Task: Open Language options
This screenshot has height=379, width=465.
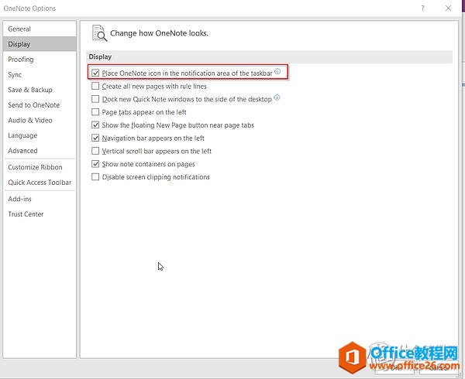Action: [40, 135]
